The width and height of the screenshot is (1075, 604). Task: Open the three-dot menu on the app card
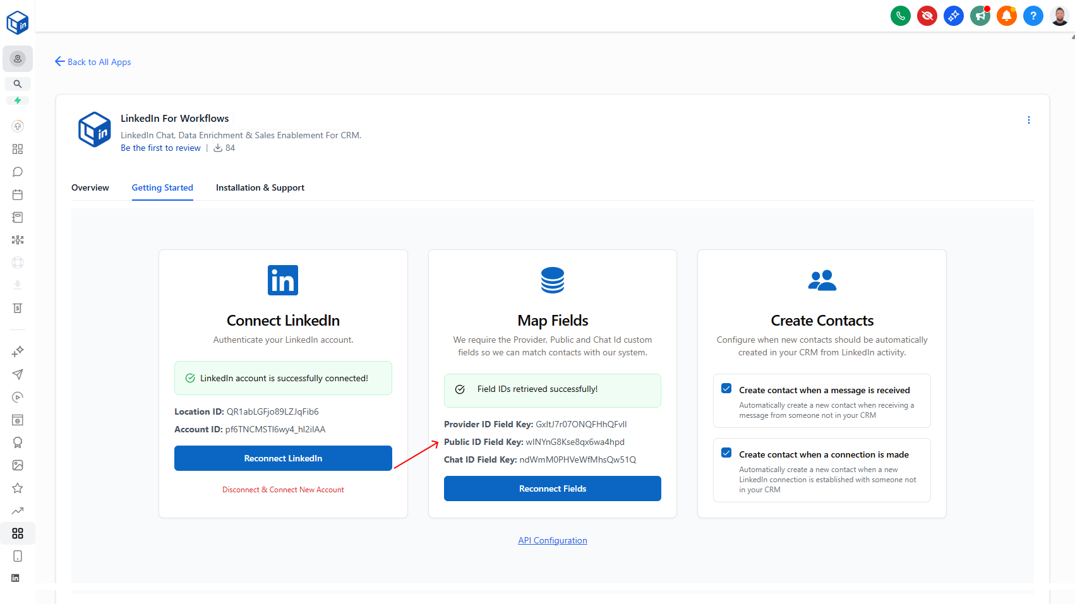(x=1029, y=119)
